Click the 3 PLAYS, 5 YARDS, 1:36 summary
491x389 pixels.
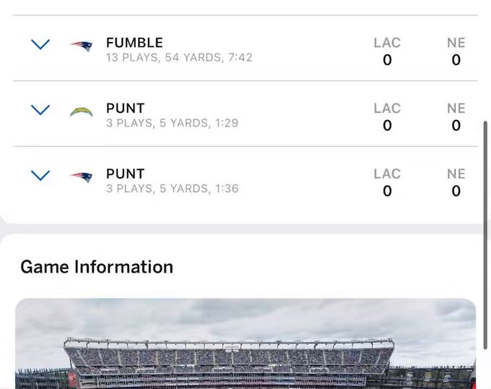173,189
